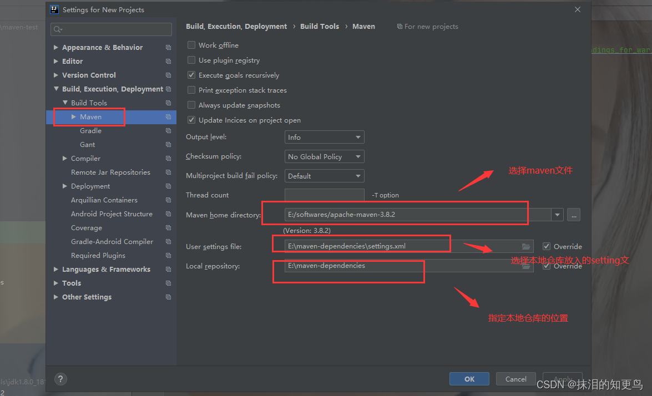Click inside the settings search field
The width and height of the screenshot is (652, 396).
coord(111,29)
